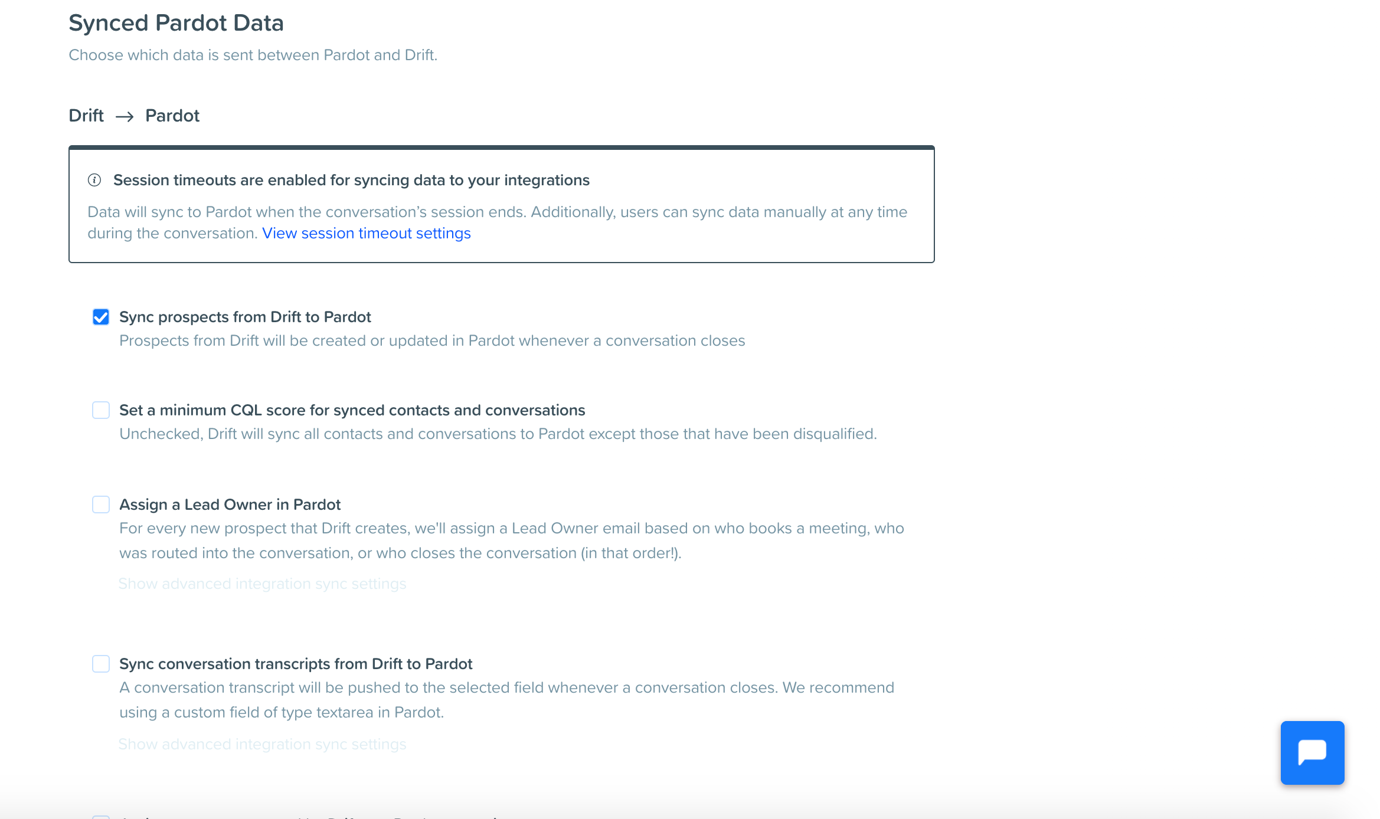This screenshot has height=819, width=1380.
Task: Click 'Prospects from Drift will be created' description
Action: tap(432, 340)
